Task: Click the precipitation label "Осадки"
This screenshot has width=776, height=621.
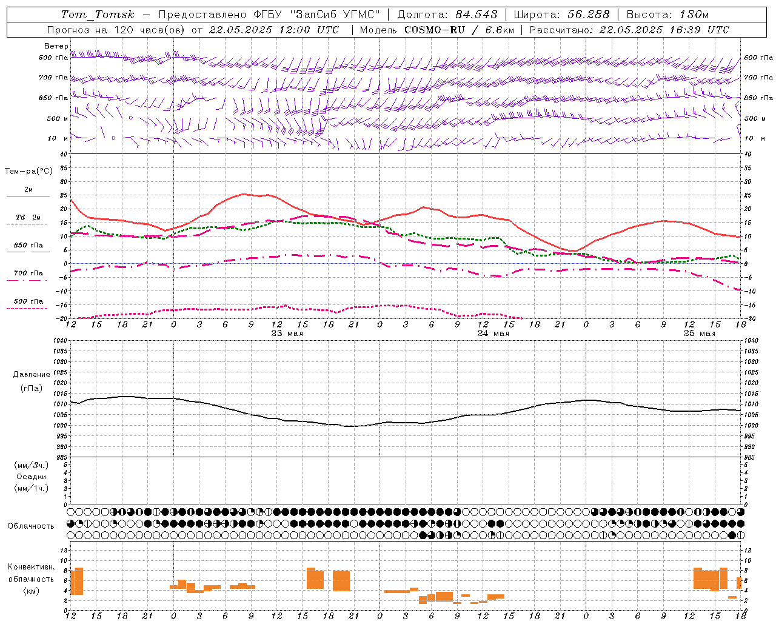Action: click(32, 477)
